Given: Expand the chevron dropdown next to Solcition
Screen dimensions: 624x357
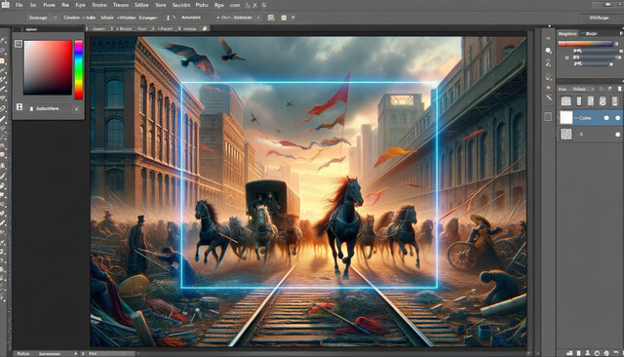Looking at the screenshot, I should 76,108.
